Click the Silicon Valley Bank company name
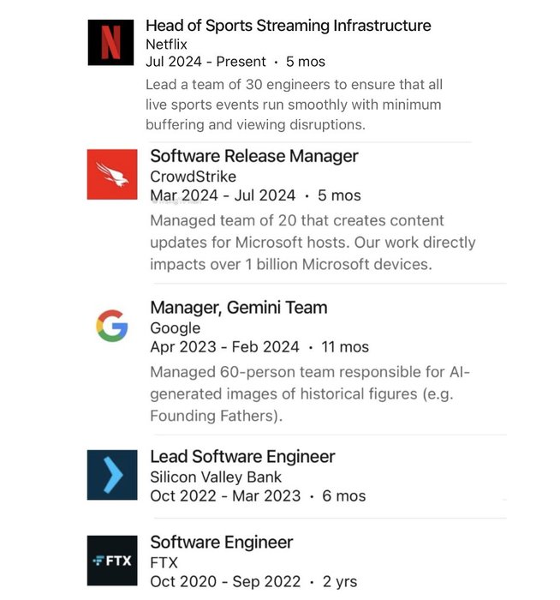 click(x=216, y=477)
